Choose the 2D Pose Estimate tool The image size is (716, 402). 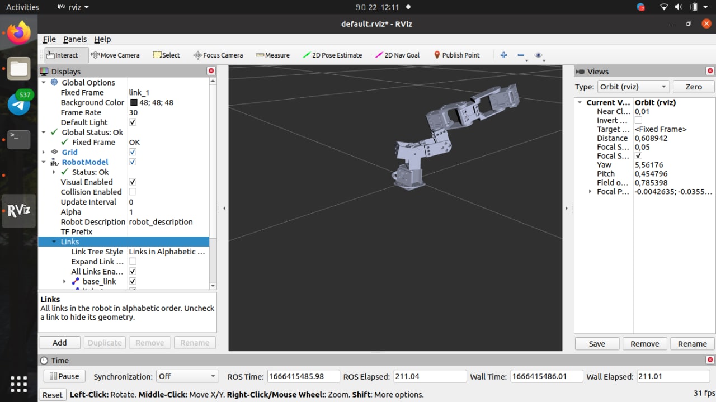coord(332,55)
